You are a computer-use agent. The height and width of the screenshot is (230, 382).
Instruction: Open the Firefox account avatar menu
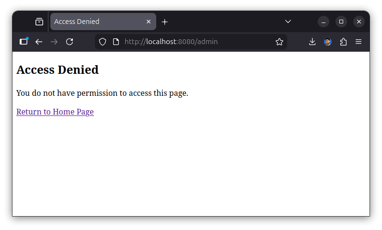point(328,42)
